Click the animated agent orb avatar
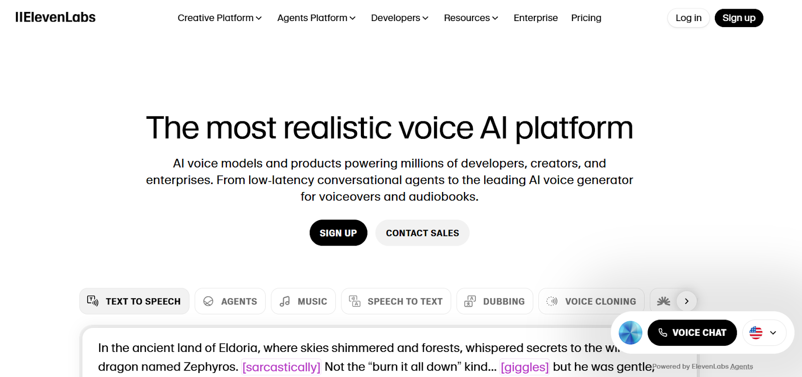This screenshot has height=377, width=802. pyautogui.click(x=630, y=332)
